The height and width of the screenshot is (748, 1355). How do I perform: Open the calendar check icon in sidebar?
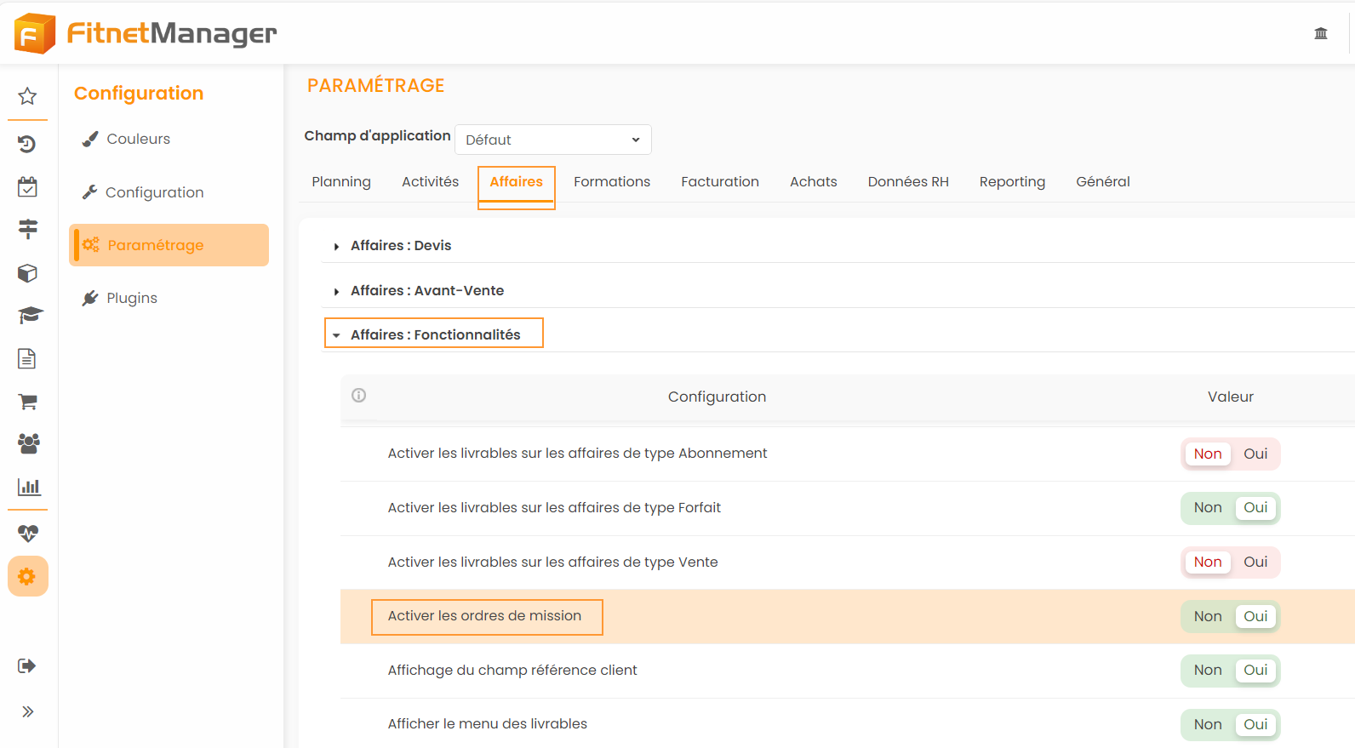27,187
